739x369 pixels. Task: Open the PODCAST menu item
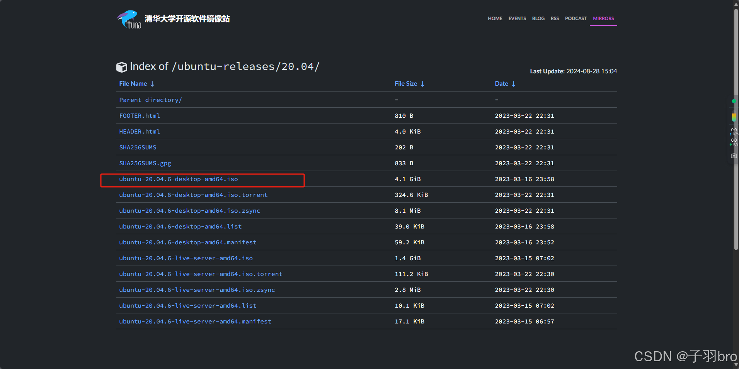click(576, 19)
